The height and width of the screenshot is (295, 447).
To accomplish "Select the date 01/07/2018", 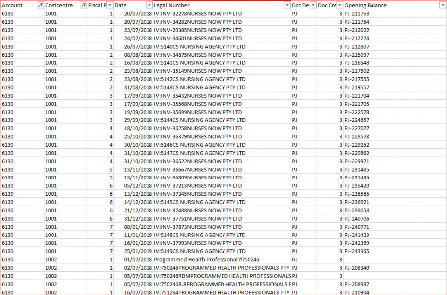I will pyautogui.click(x=133, y=259).
